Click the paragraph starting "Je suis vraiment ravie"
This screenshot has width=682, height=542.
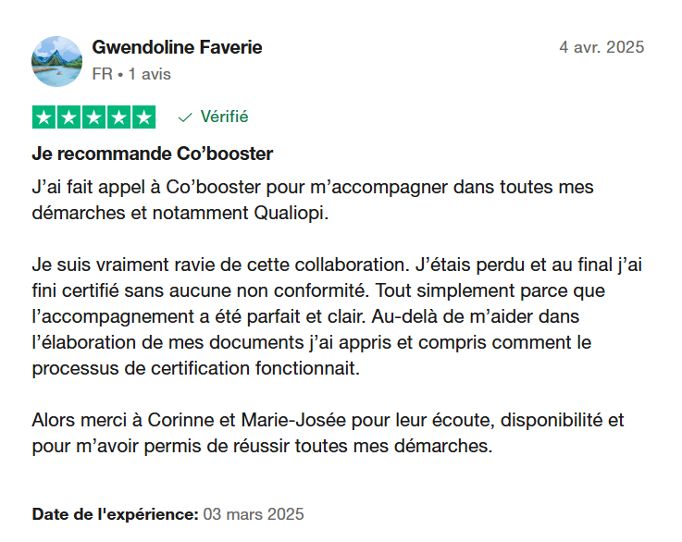click(337, 316)
